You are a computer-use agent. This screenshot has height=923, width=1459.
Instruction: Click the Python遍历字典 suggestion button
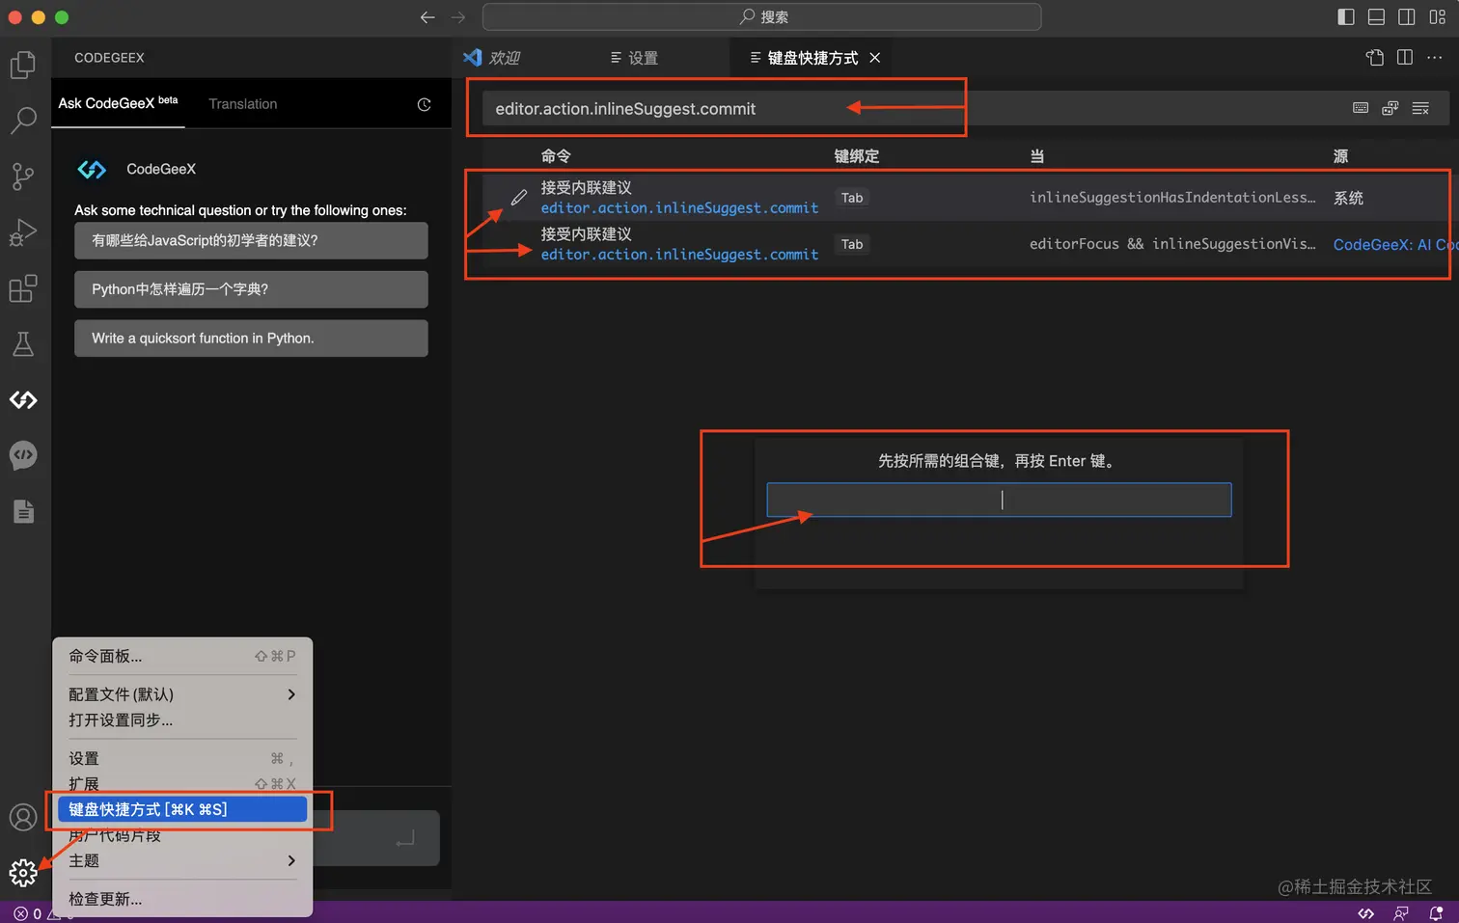[x=251, y=289]
